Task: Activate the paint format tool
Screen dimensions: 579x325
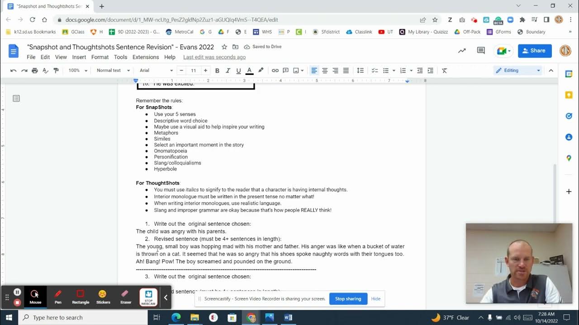Action: point(56,70)
